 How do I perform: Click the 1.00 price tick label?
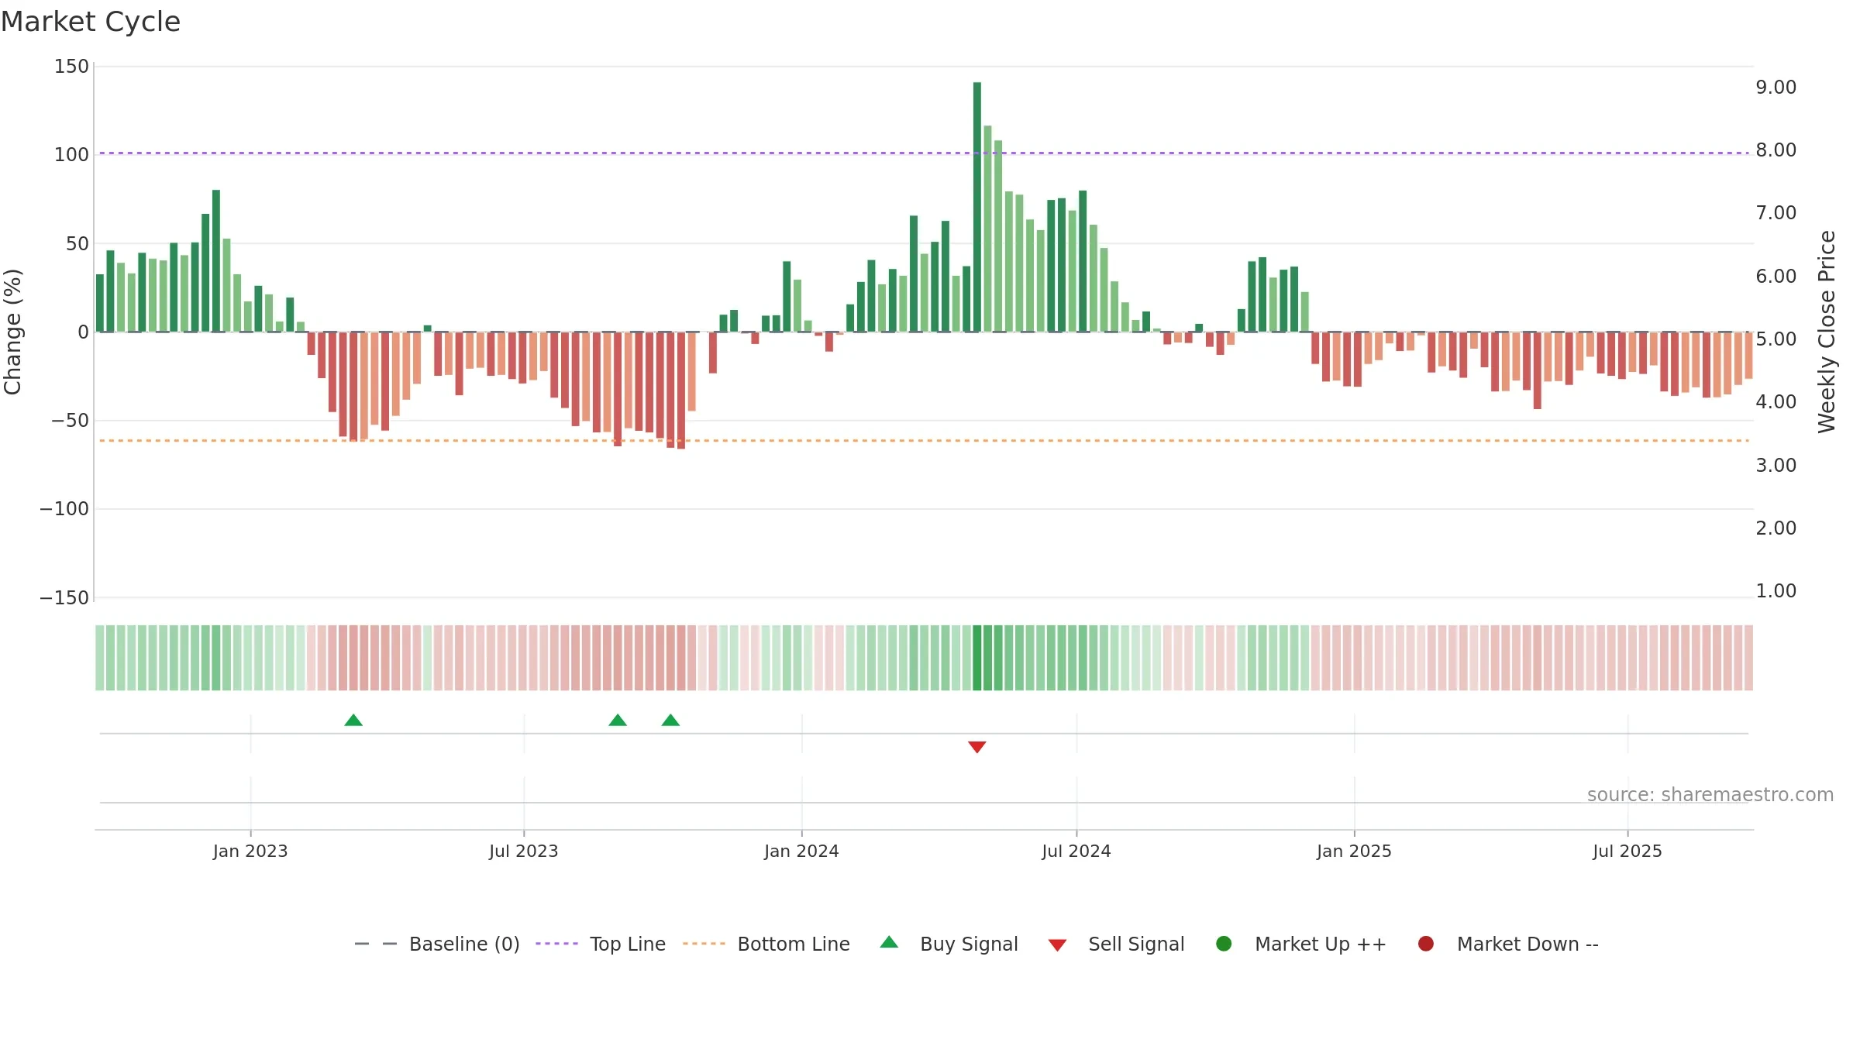coord(1776,591)
